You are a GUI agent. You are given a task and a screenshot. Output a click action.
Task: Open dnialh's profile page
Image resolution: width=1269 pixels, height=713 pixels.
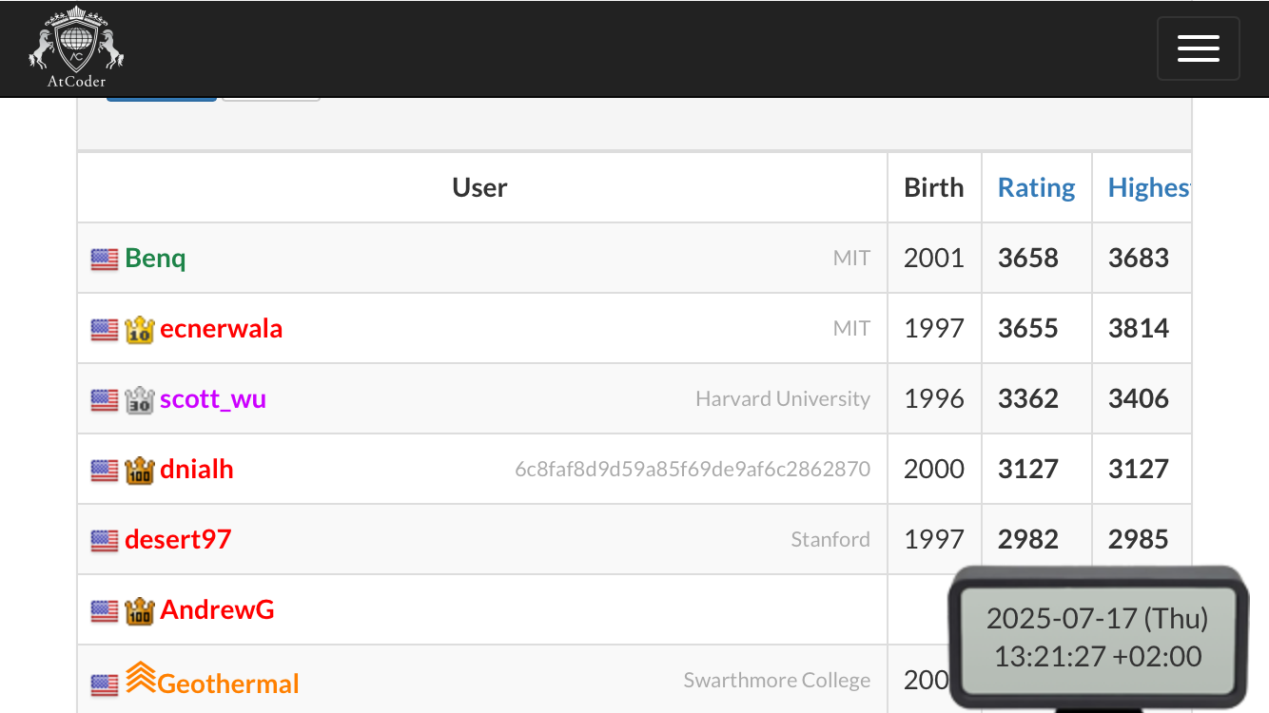[x=197, y=469]
